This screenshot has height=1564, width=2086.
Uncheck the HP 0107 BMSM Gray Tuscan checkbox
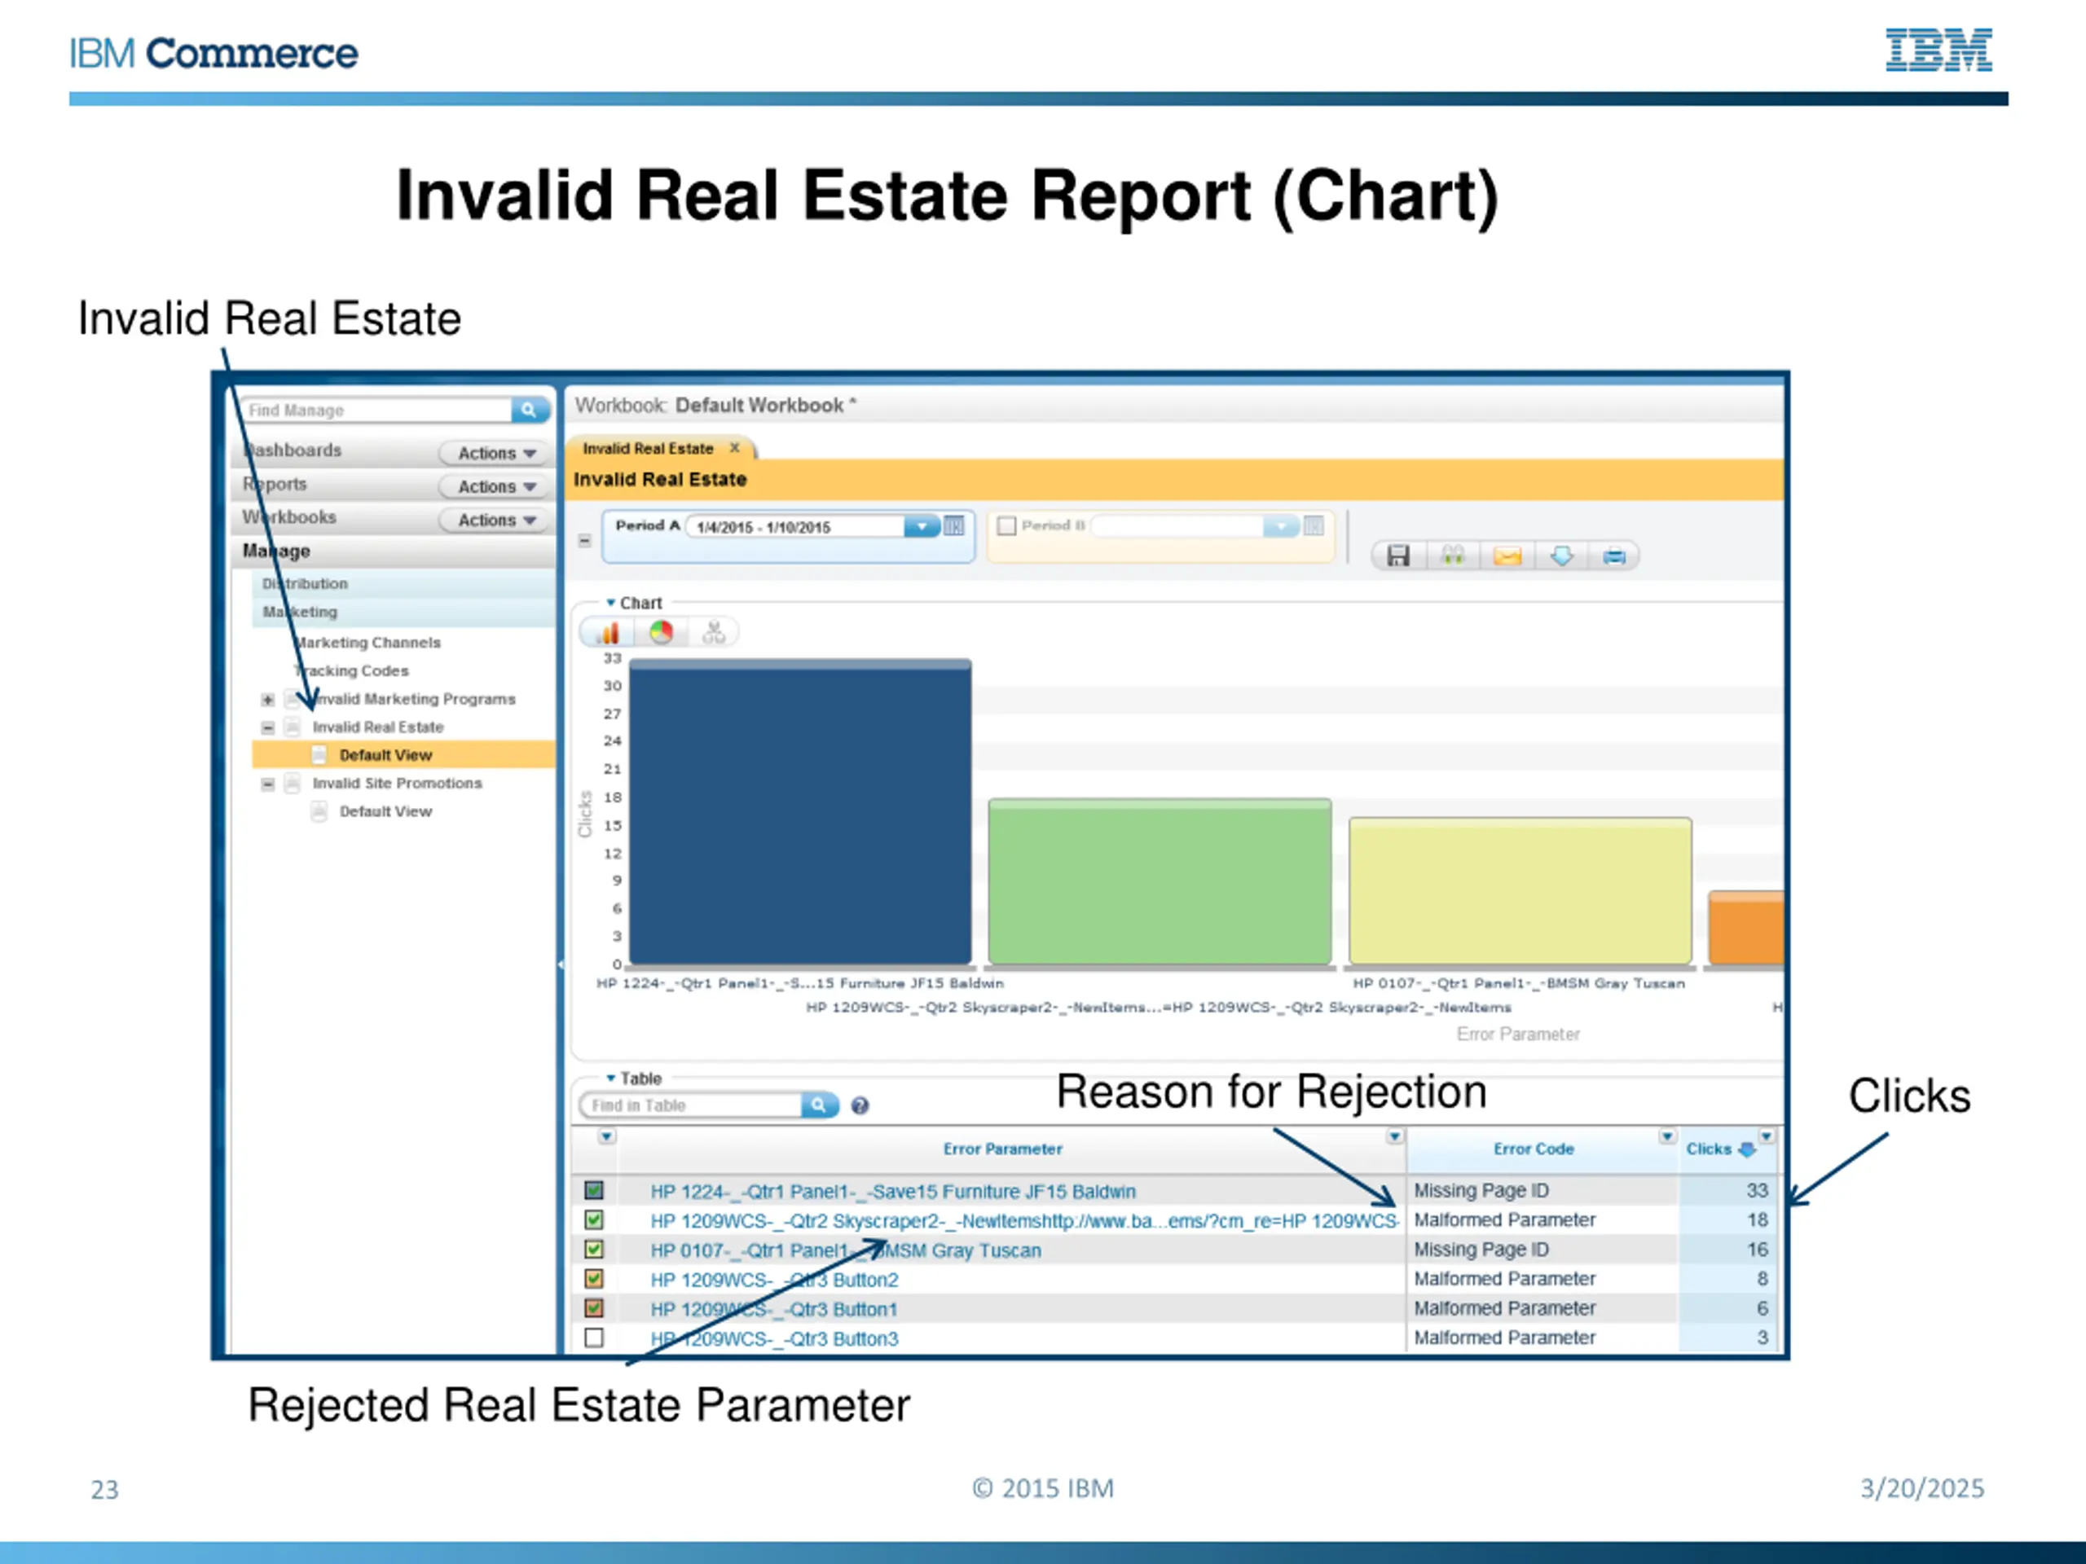pos(594,1249)
